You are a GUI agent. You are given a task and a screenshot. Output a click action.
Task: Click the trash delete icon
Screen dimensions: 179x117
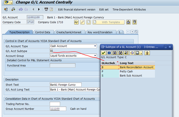134,22
